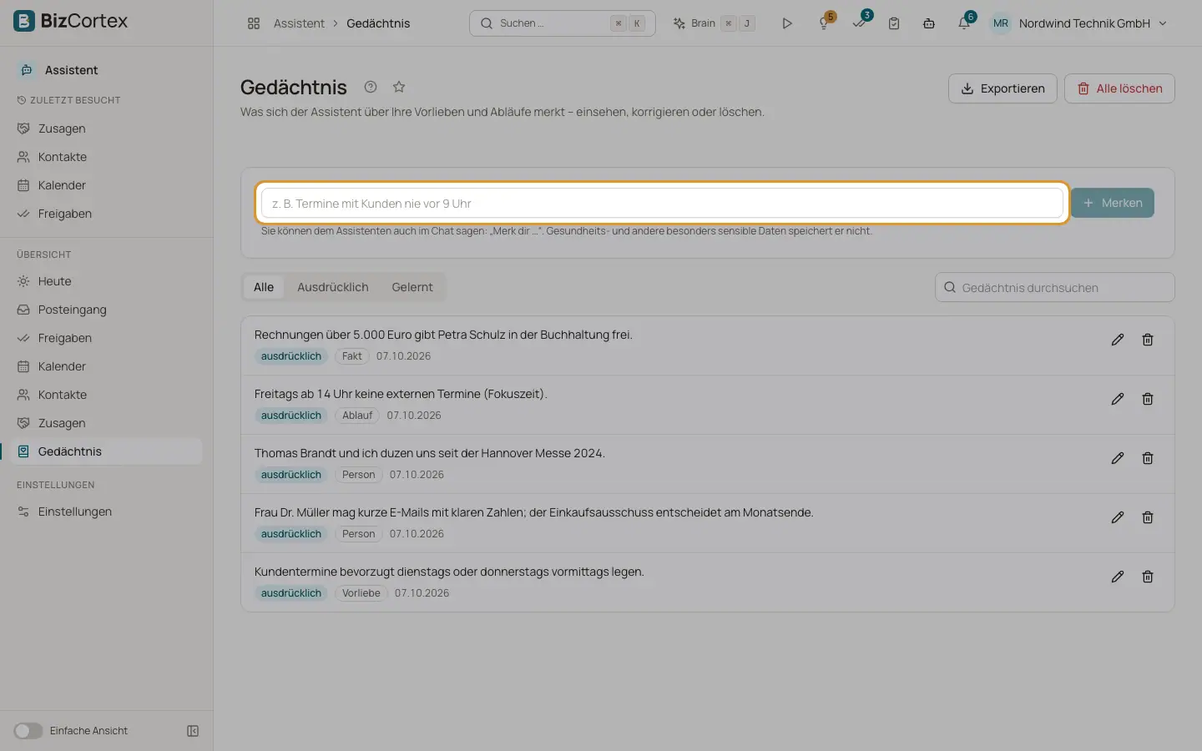Image resolution: width=1202 pixels, height=751 pixels.
Task: Open the Nordwind Technik GmbH account dropdown
Action: [x=1079, y=23]
